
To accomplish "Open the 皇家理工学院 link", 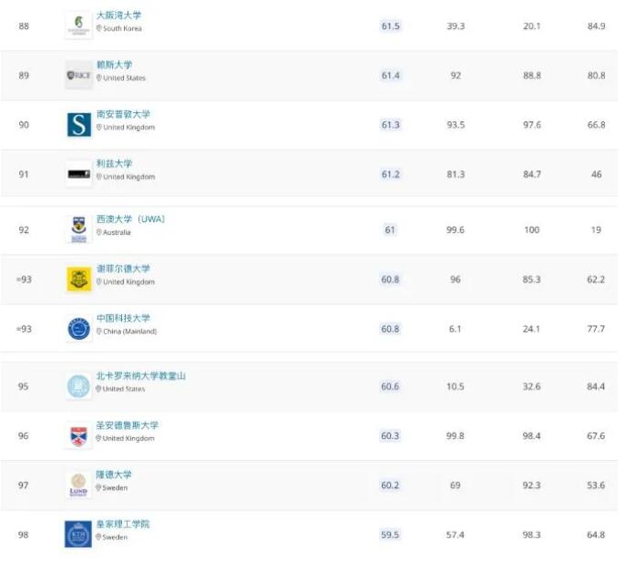I will (123, 524).
